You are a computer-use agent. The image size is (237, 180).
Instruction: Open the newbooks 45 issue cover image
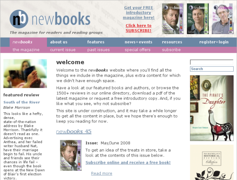pyautogui.click(x=71, y=155)
